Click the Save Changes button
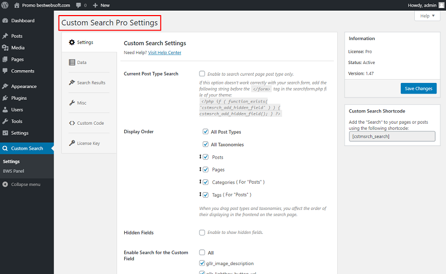Image resolution: width=446 pixels, height=274 pixels. (x=419, y=89)
